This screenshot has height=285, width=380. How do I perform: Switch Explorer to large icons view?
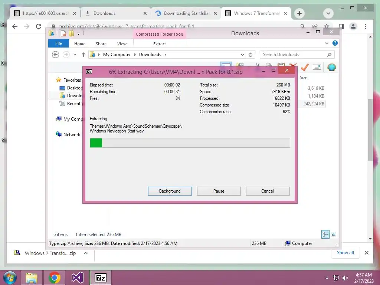(334, 234)
